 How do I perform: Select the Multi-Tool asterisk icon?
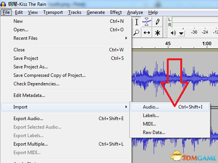(158, 33)
